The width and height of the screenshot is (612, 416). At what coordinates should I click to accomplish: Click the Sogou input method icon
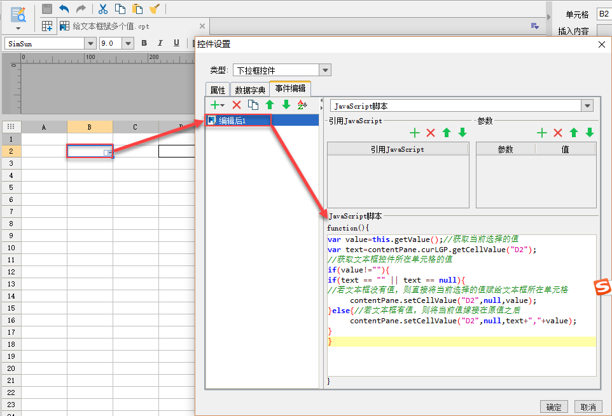[x=602, y=288]
